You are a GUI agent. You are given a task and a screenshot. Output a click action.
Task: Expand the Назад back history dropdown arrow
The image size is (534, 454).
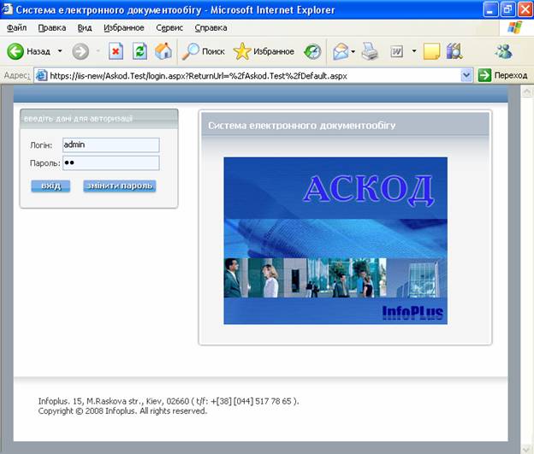tap(60, 51)
